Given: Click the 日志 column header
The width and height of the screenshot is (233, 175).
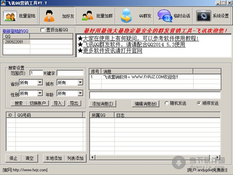Looking at the screenshot, I should point(167,115).
